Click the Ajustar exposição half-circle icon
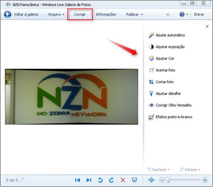This screenshot has height=187, width=213. point(151,47)
